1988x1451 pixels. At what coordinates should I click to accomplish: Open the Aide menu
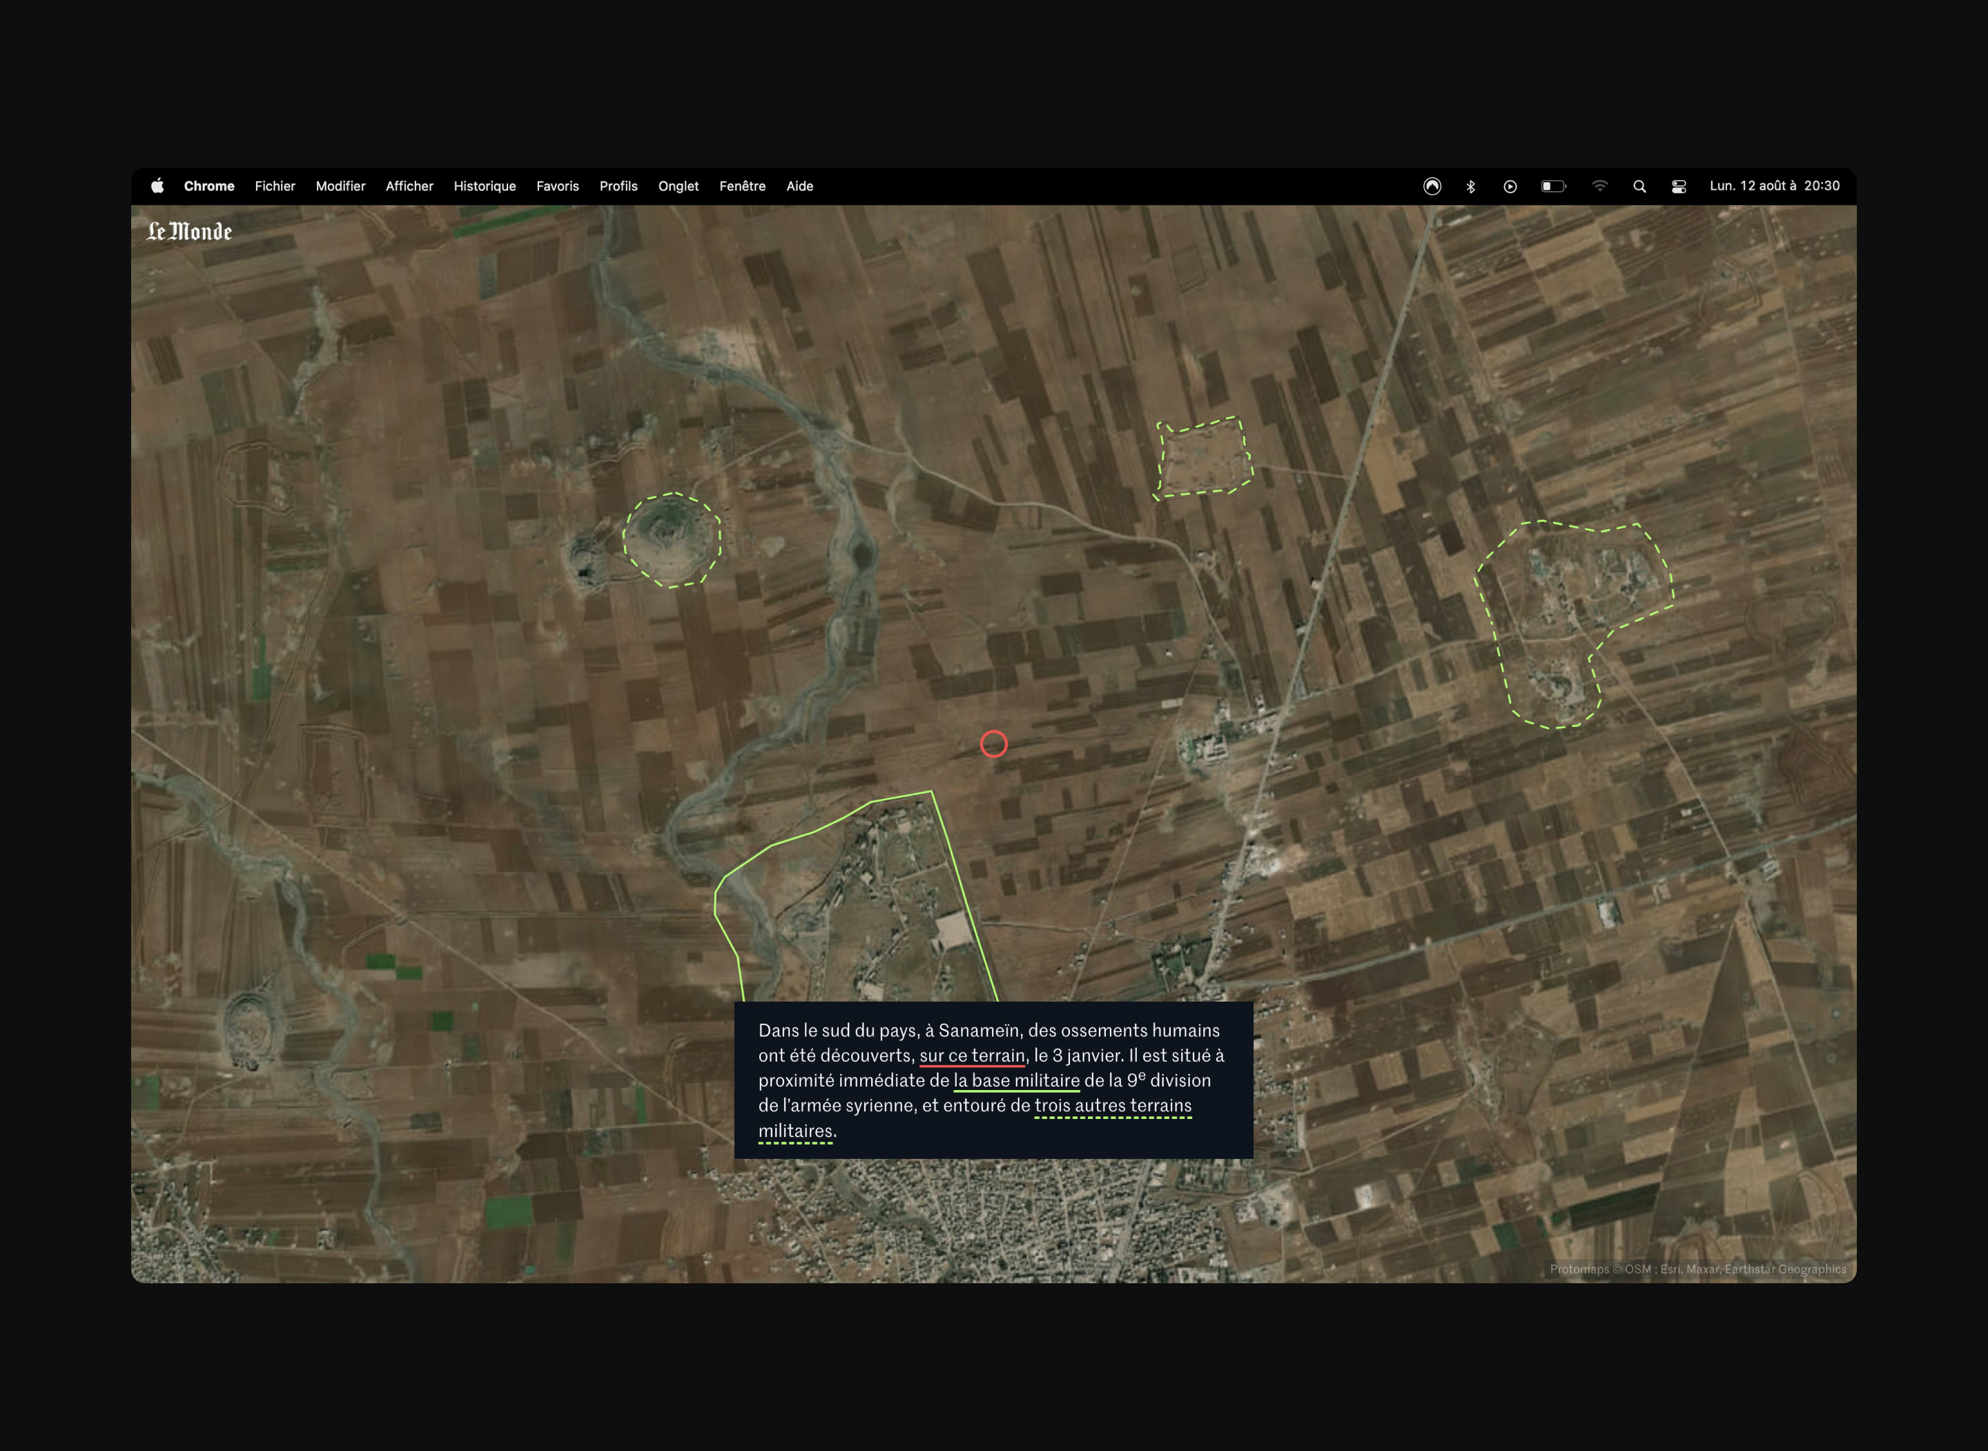click(800, 186)
